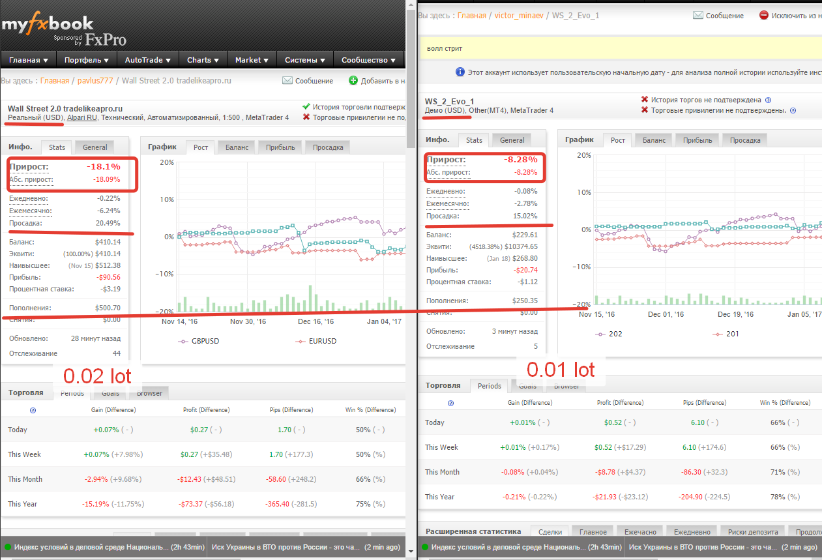Screen dimensions: 822x560
Task: Click help icon next to unverified trading history
Action: point(768,100)
